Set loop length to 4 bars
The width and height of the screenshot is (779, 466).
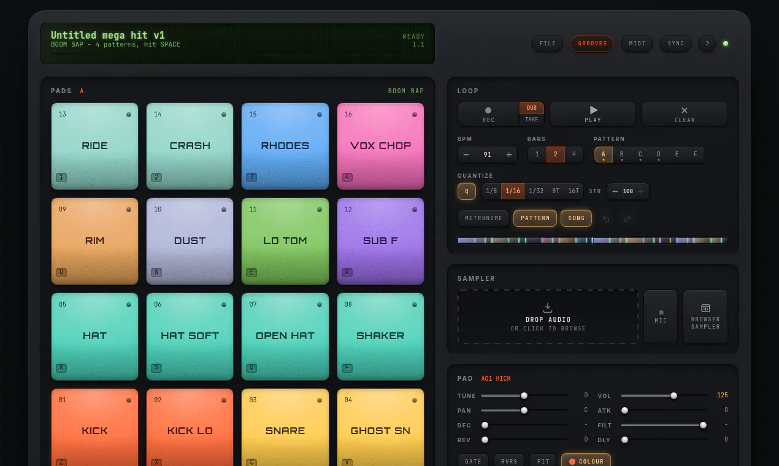574,155
